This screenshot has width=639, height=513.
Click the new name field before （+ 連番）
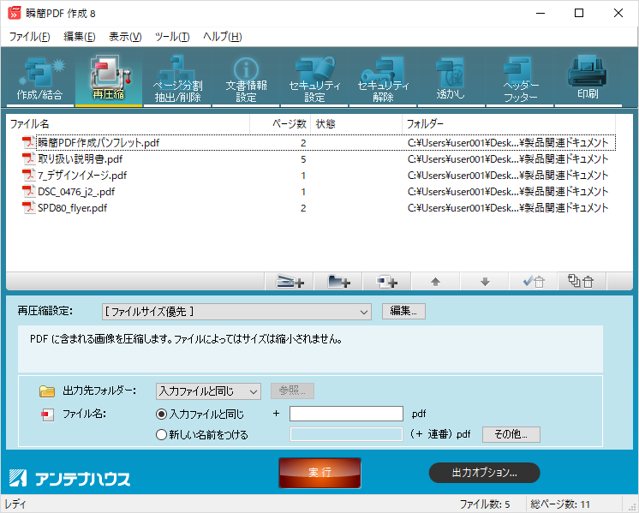point(346,434)
